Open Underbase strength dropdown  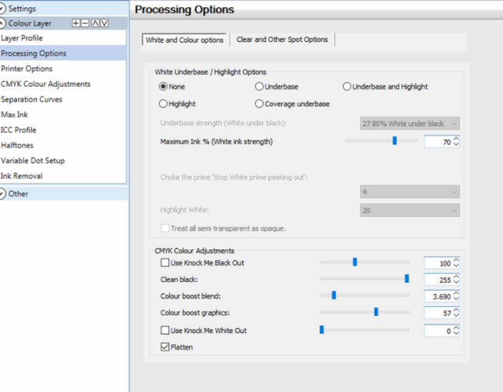click(x=410, y=124)
